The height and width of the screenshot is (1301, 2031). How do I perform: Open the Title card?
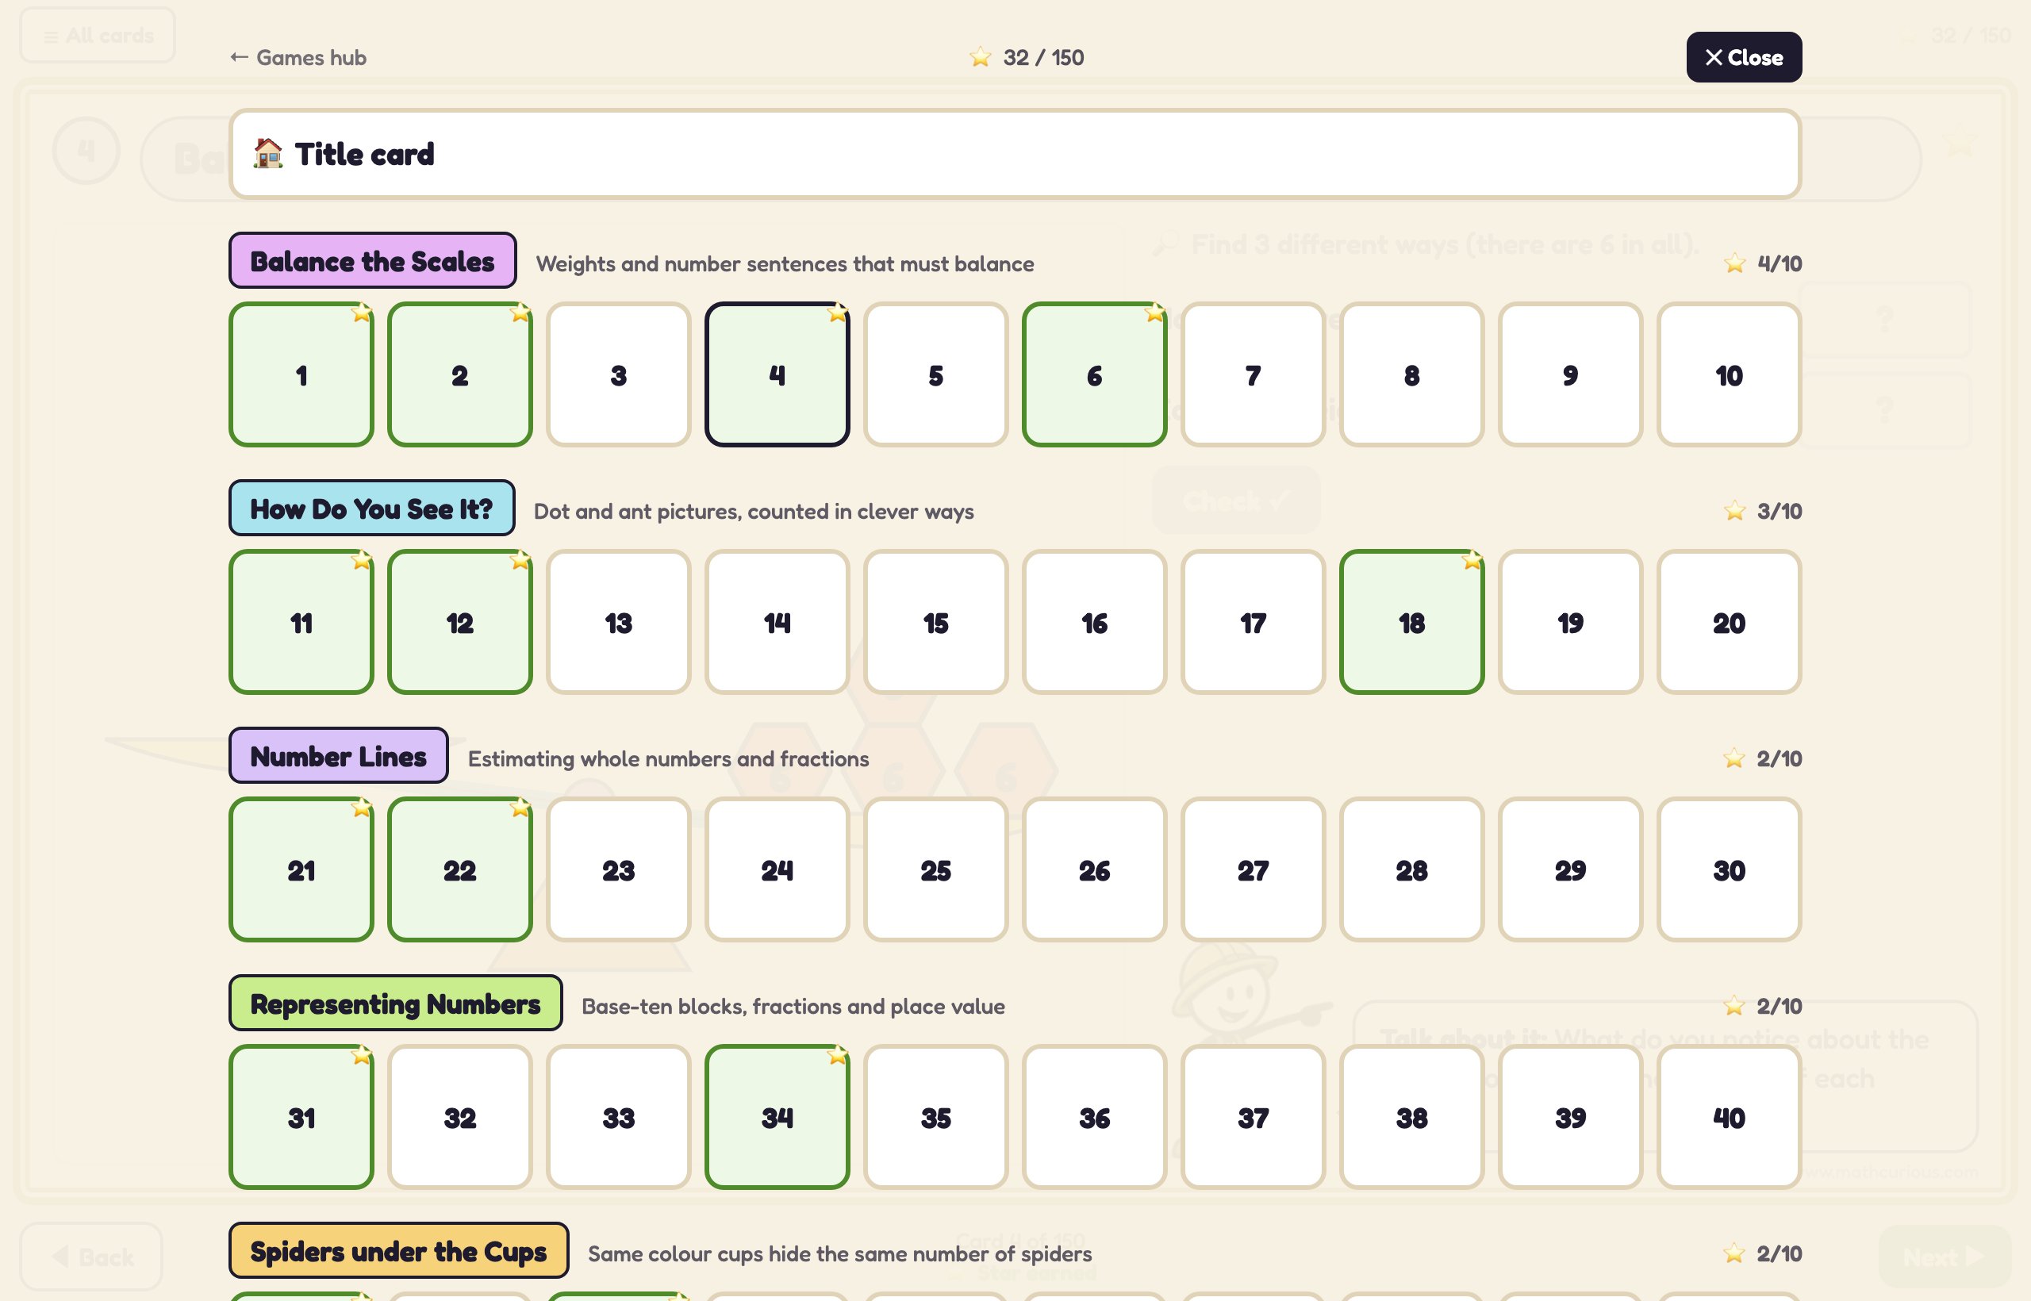click(x=1015, y=154)
